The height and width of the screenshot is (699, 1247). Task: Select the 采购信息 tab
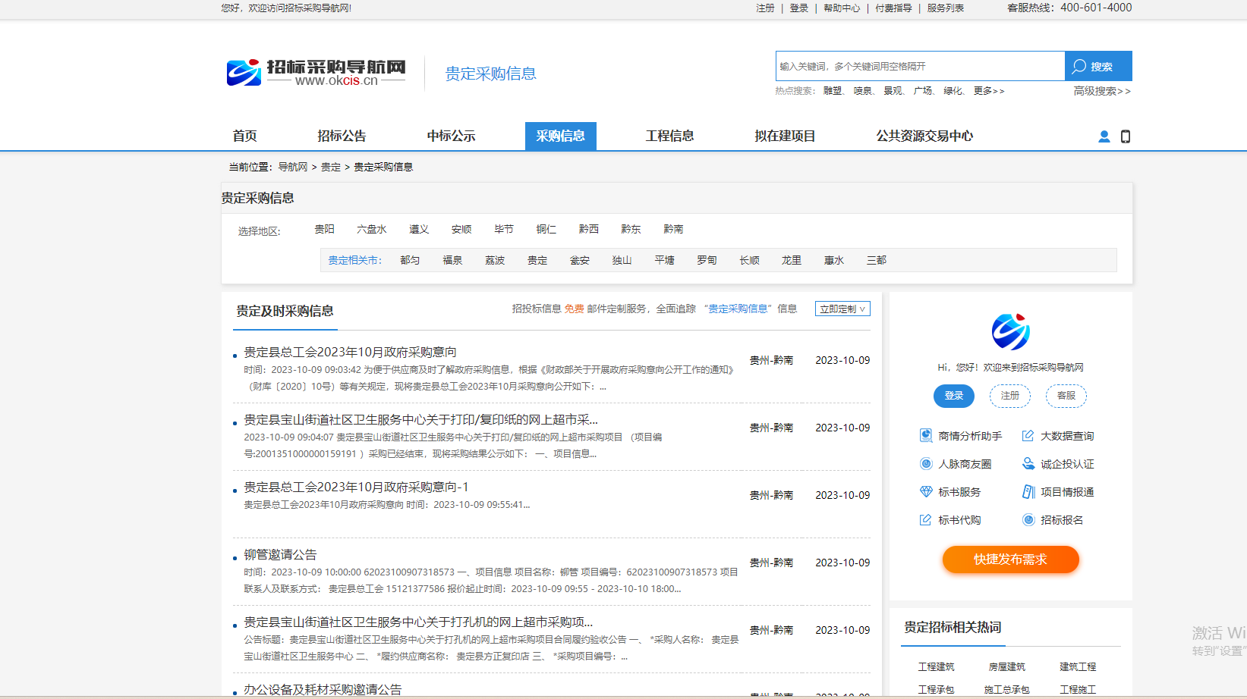pos(561,136)
